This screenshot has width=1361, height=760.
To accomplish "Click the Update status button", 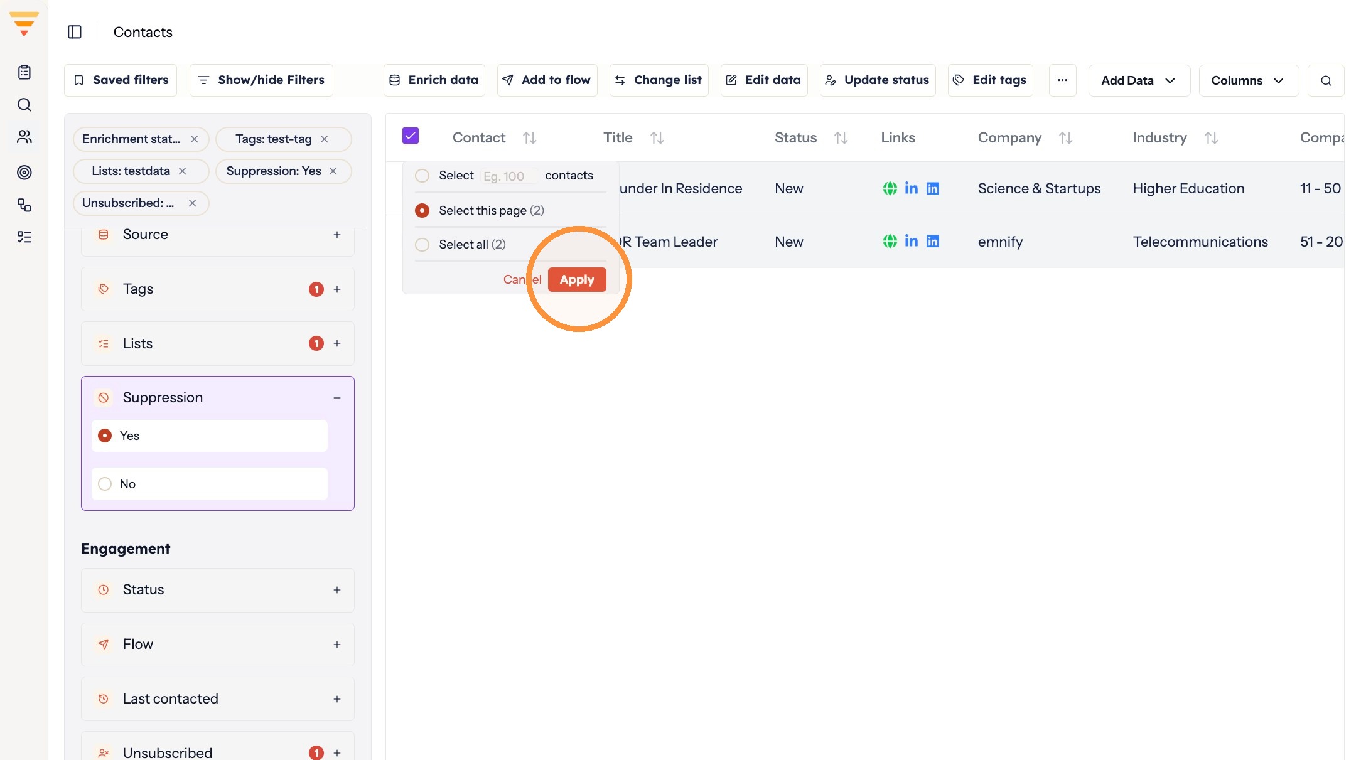I will 877,80.
